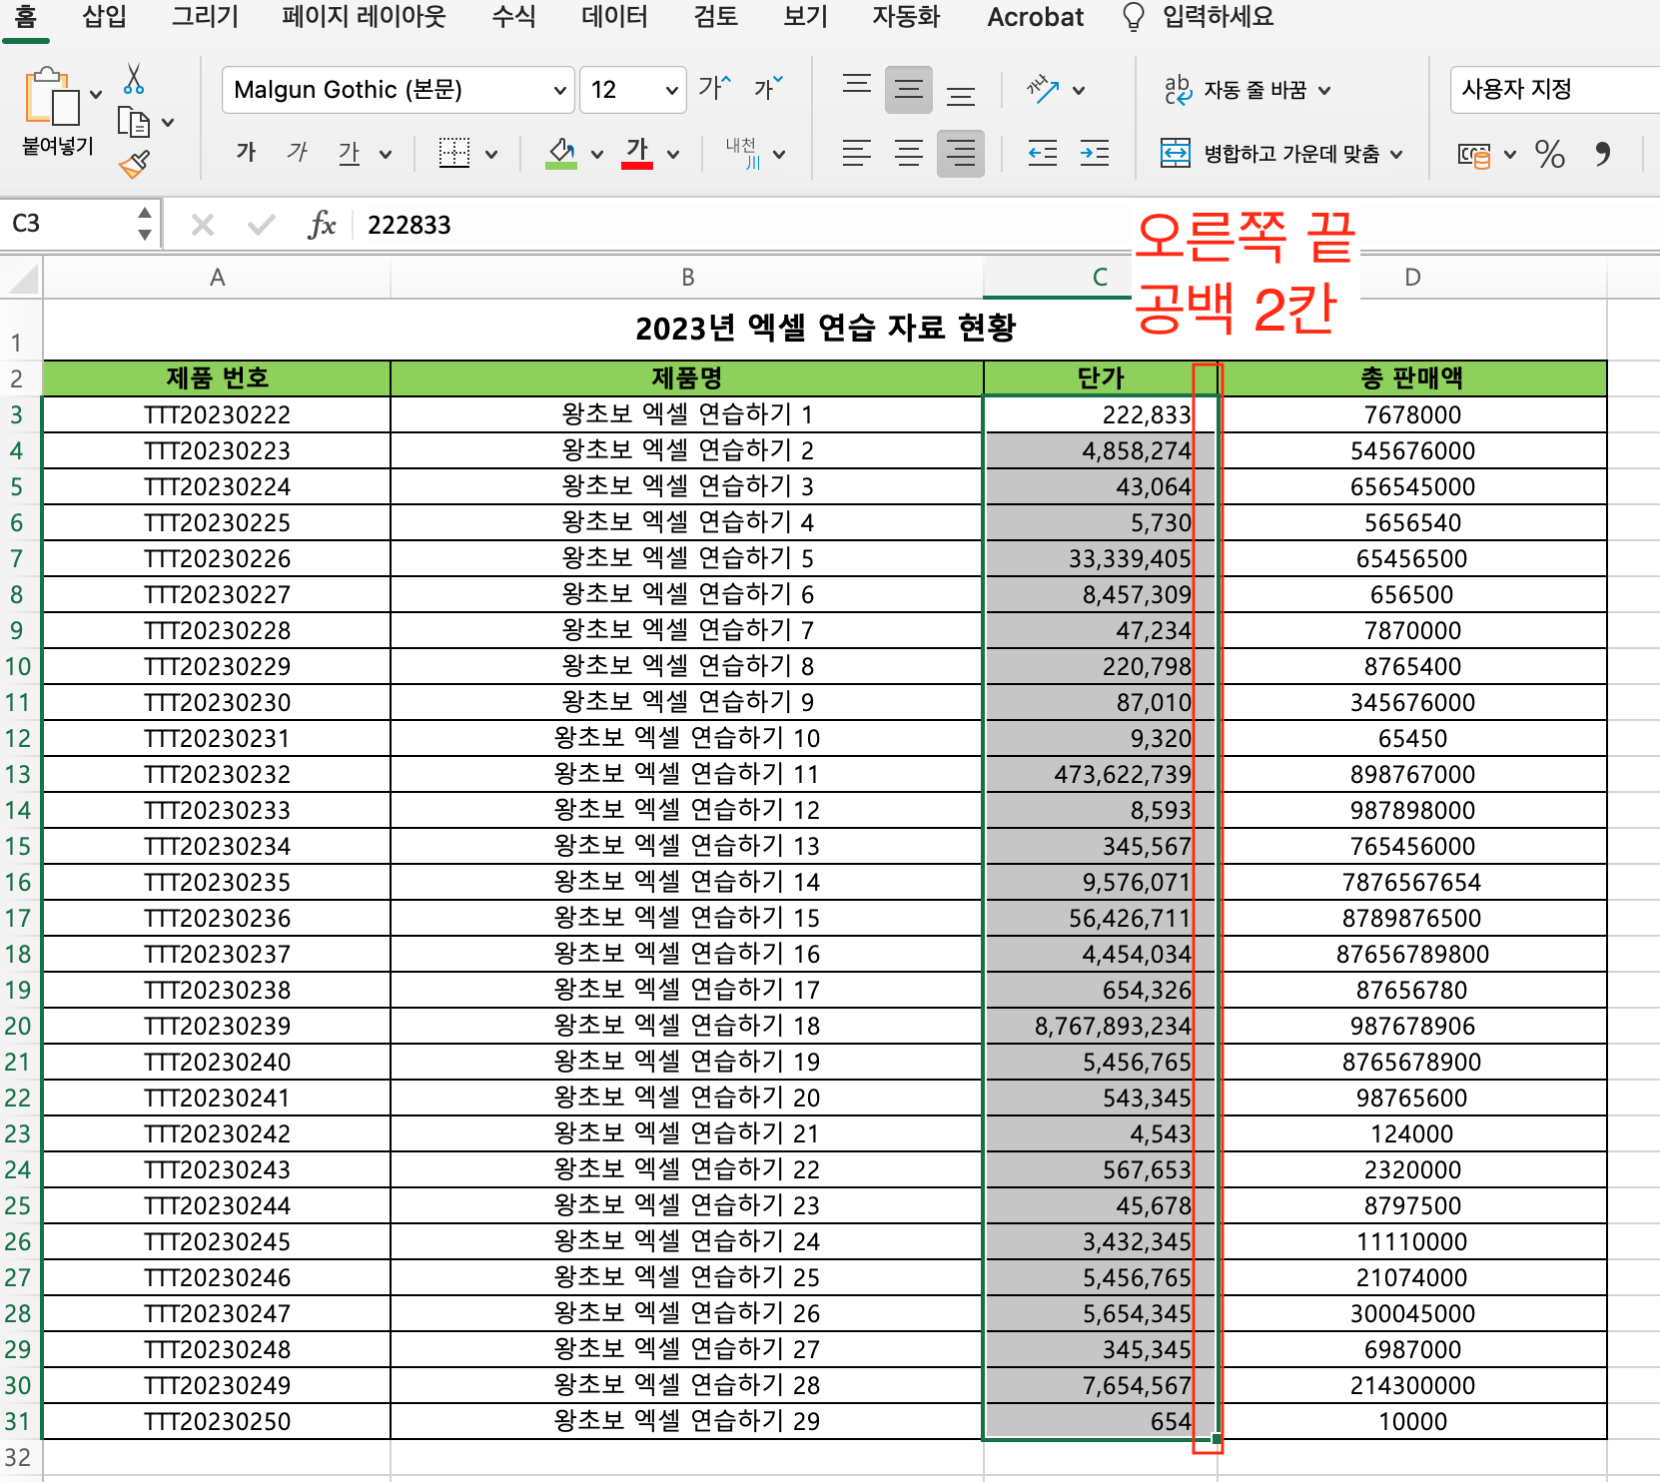1660x1482 pixels.
Task: Align text right
Action: click(x=961, y=154)
